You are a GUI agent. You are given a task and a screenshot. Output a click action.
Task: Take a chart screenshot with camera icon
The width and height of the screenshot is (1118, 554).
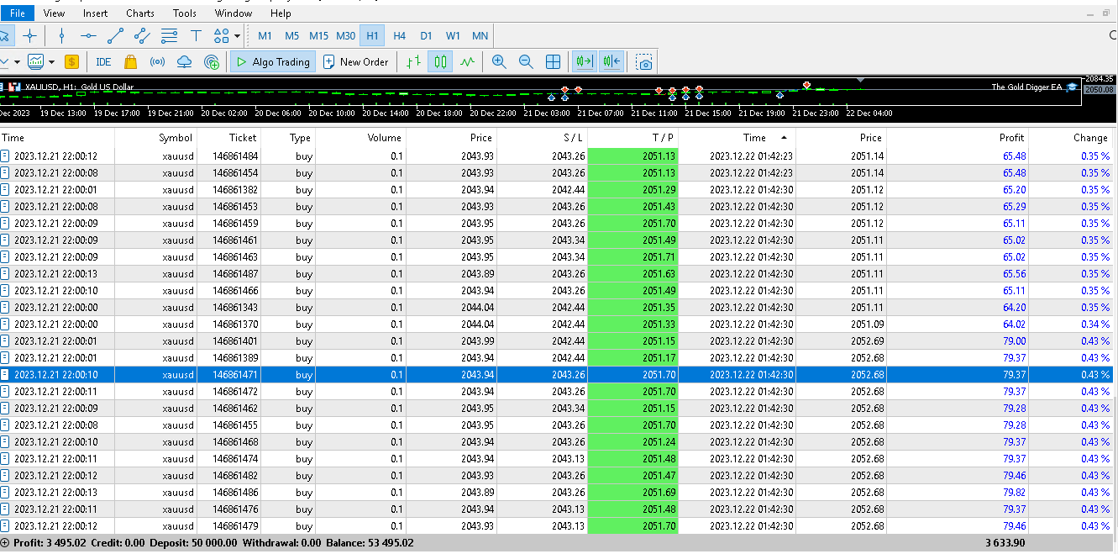[644, 62]
